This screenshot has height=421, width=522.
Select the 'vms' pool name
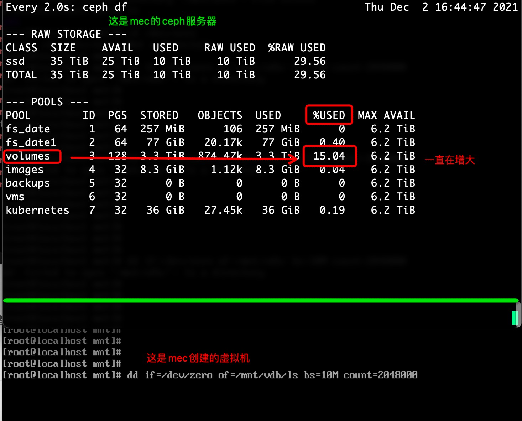15,197
